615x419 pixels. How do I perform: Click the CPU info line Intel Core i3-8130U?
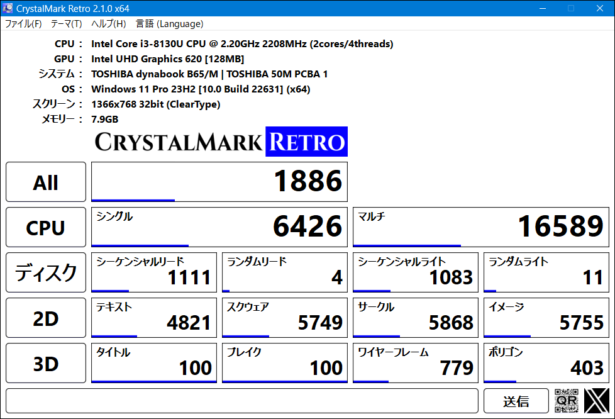click(242, 44)
